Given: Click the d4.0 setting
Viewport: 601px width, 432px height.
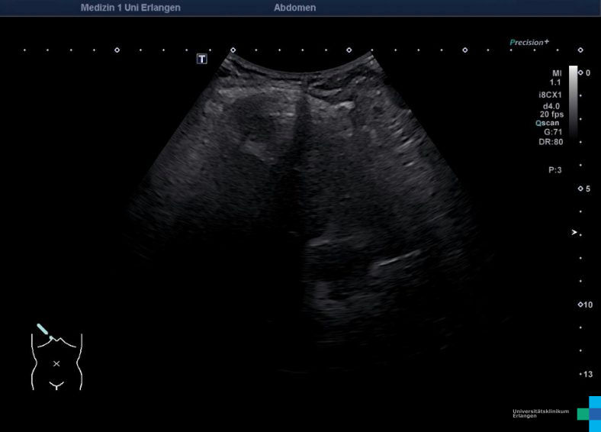Looking at the screenshot, I should [x=551, y=105].
